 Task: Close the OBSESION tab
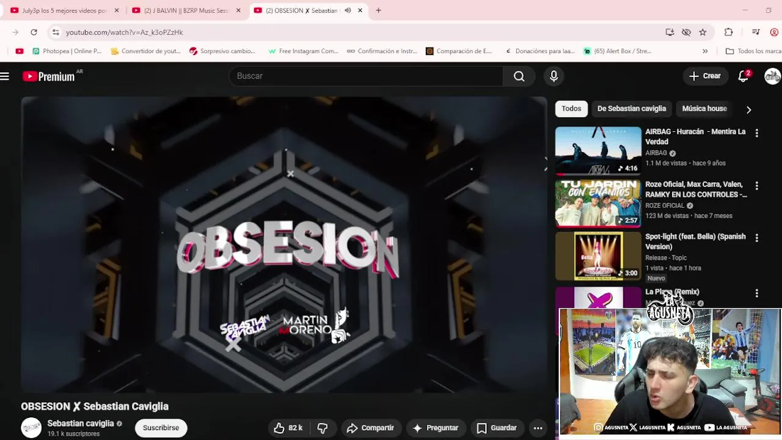[360, 10]
